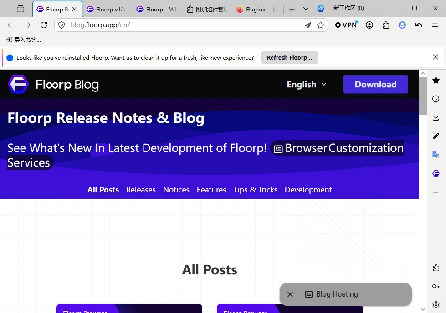Click the 导入书签 bookmark import item
446x313 pixels.
(x=23, y=40)
